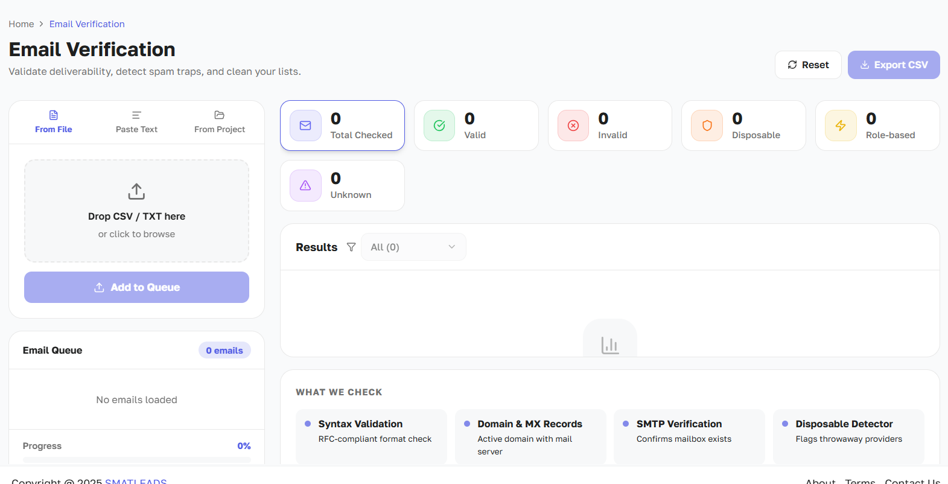Screen dimensions: 948x484
Task: Click the bar chart placeholder icon
Action: click(609, 345)
